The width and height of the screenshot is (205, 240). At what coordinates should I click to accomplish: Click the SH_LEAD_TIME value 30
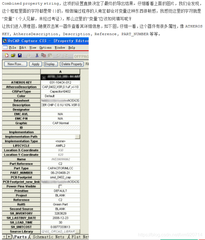[x=60, y=222]
